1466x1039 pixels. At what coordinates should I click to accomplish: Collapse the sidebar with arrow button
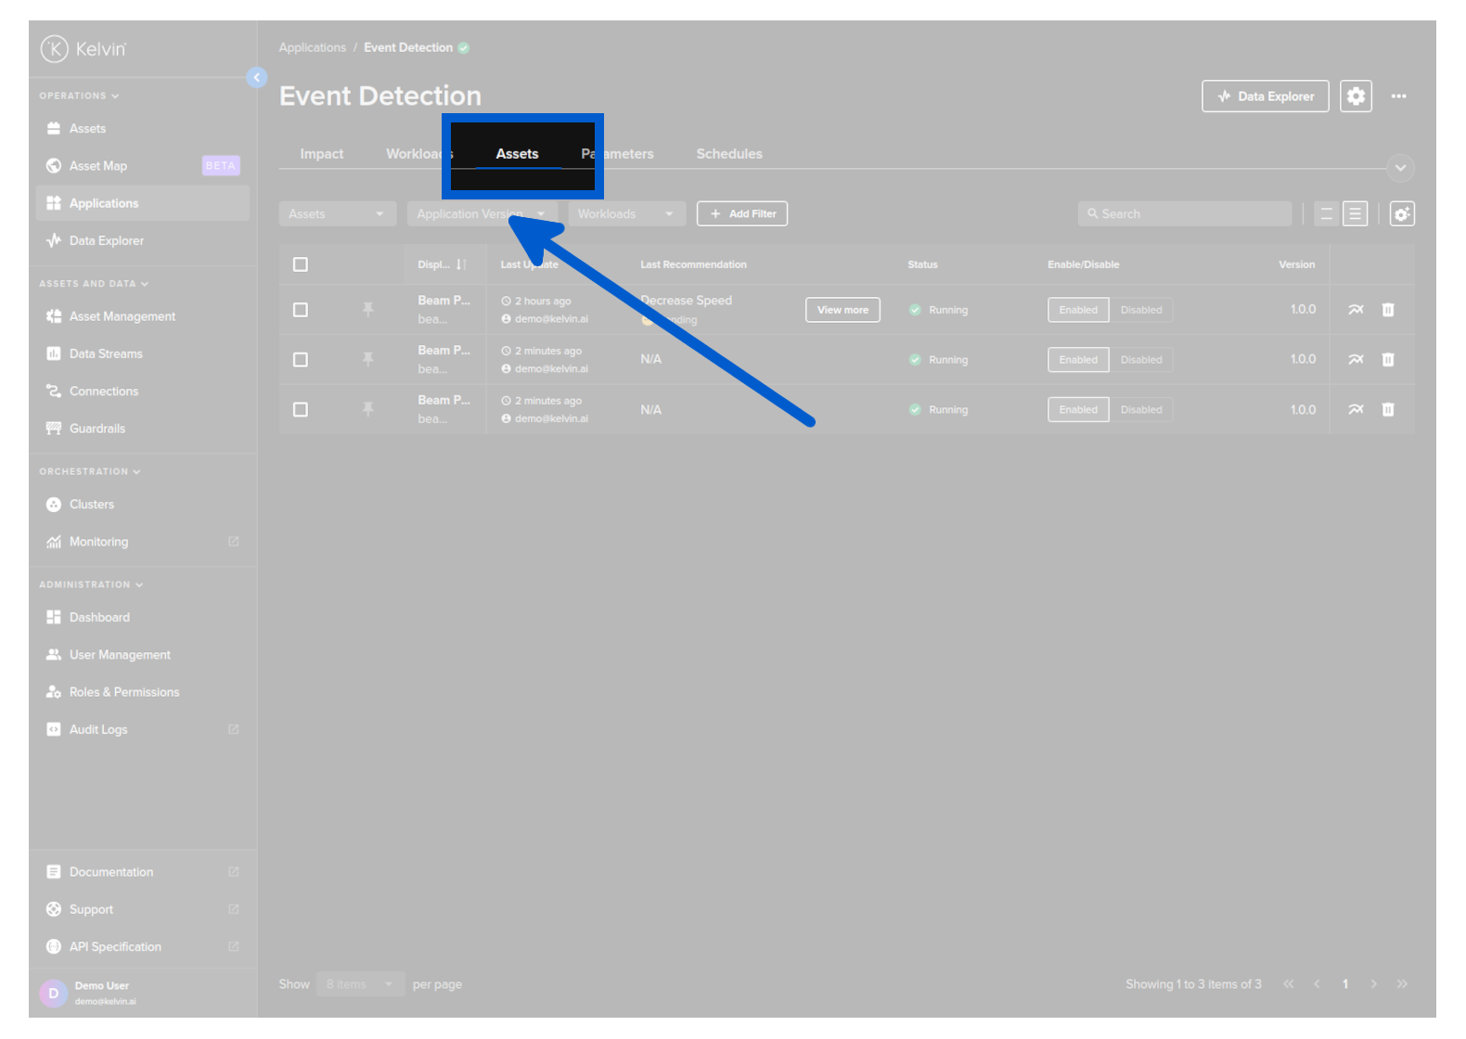257,78
